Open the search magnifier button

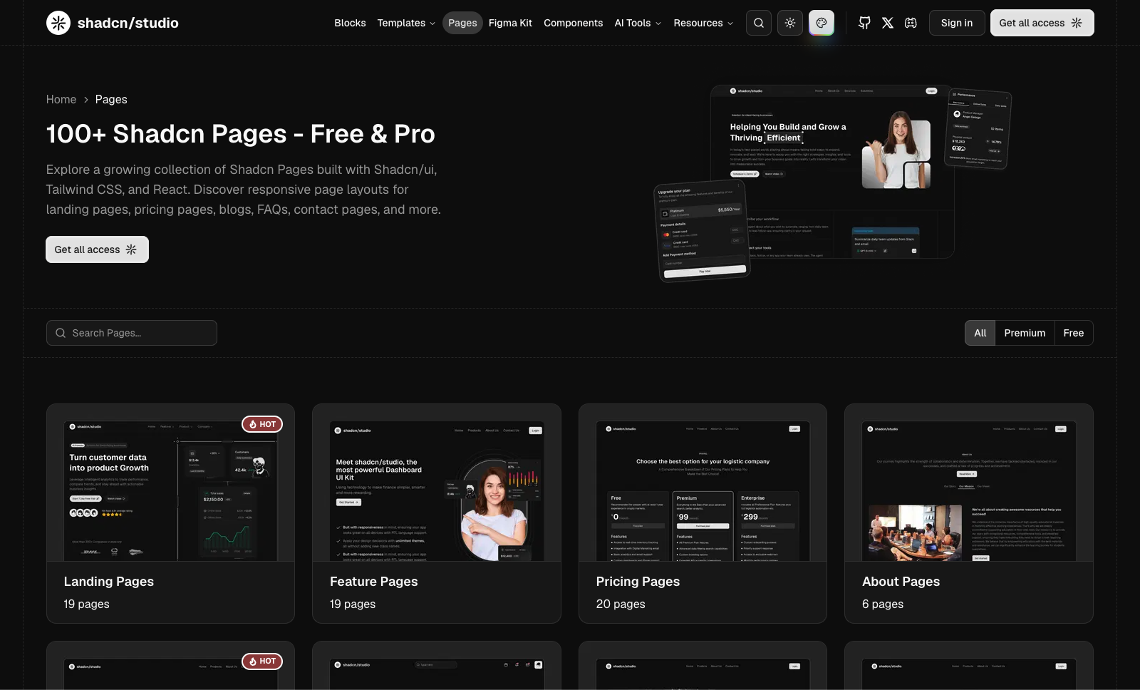pos(759,23)
